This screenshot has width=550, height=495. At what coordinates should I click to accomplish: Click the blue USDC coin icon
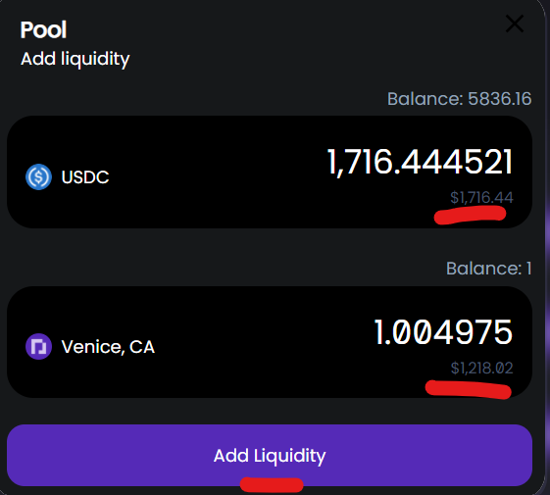pos(38,176)
